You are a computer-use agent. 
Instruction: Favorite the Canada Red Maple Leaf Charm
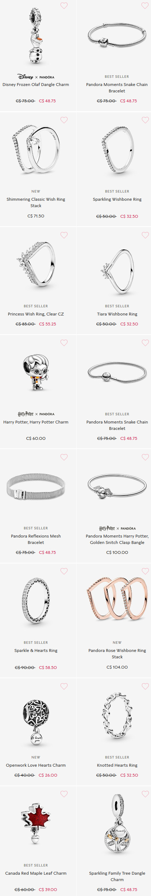coord(64,793)
